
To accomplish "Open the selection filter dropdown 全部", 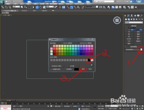I will point(16,7).
